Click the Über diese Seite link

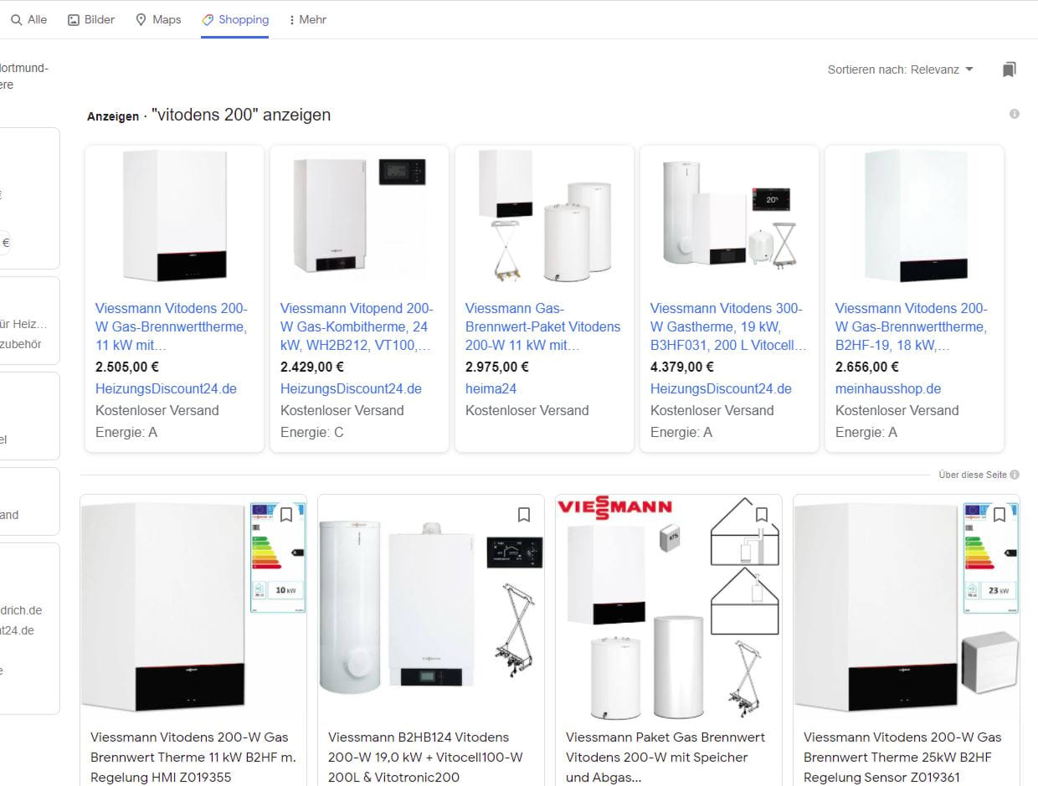click(x=973, y=475)
